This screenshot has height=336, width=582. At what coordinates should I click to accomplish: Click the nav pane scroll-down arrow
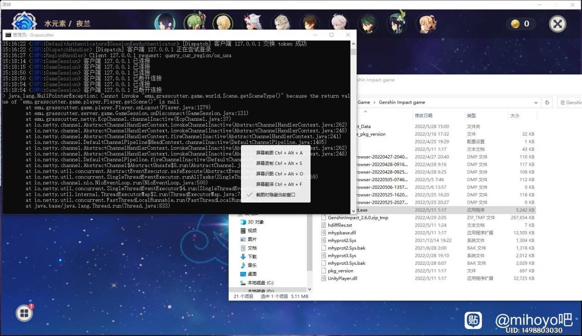pyautogui.click(x=310, y=289)
